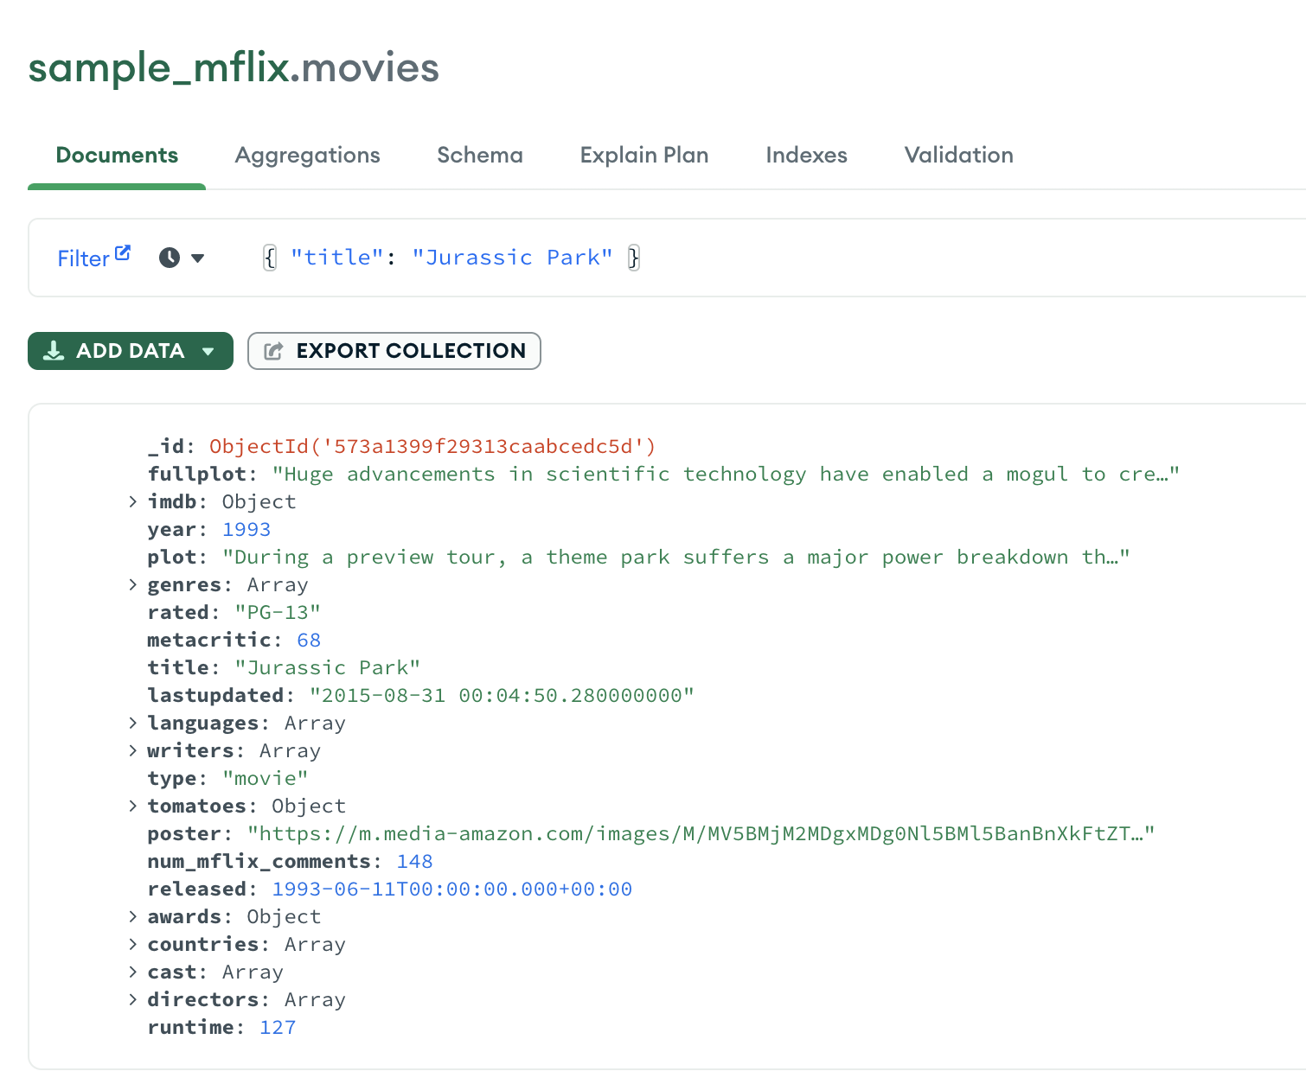
Task: Open the Add Data dropdown caret
Action: click(208, 351)
